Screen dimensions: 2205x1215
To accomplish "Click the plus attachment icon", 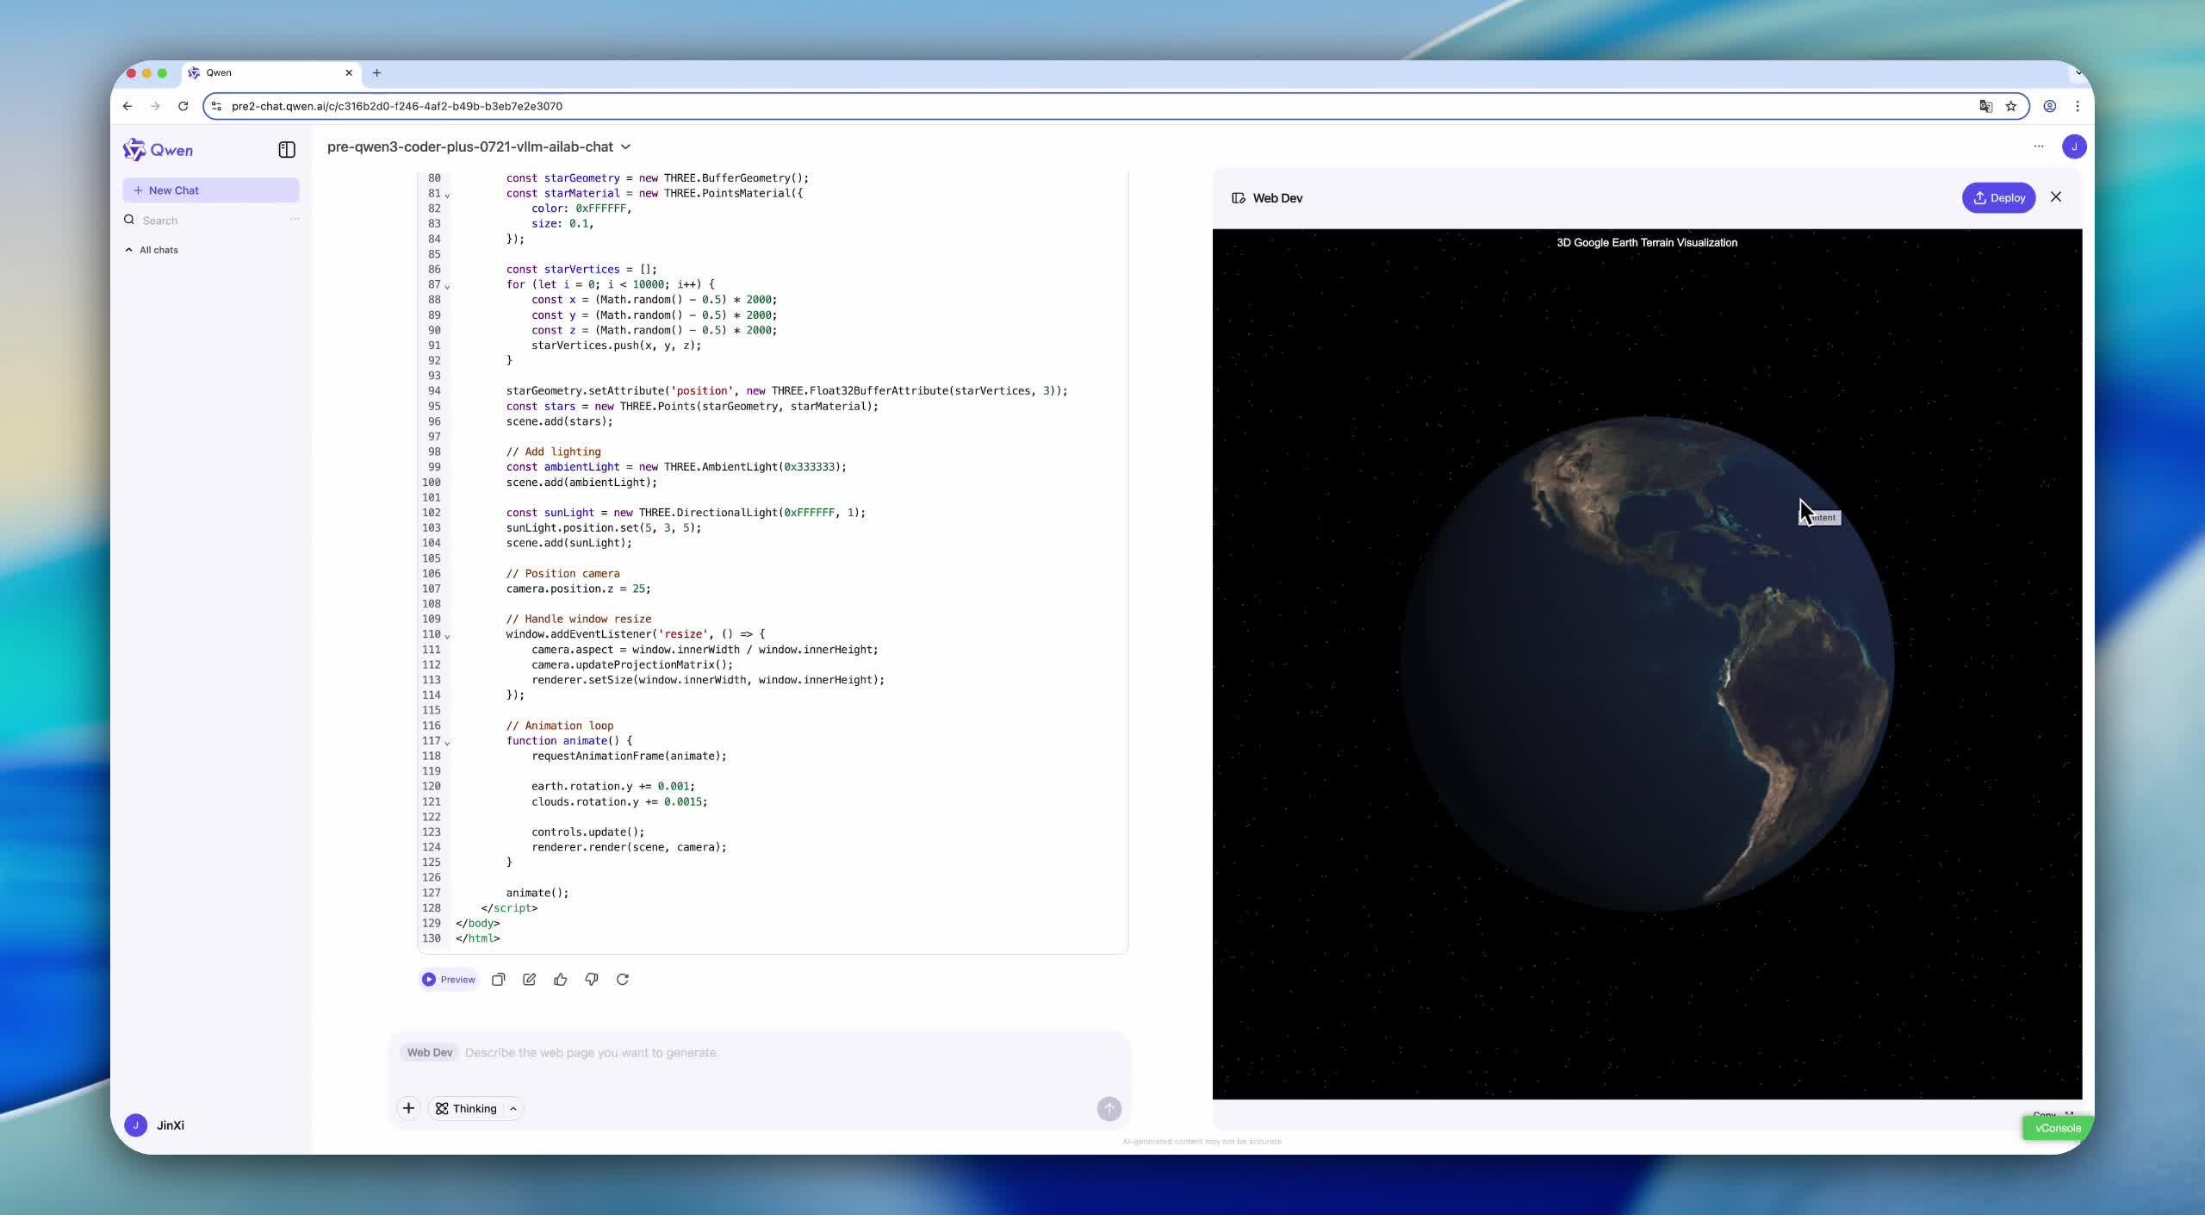I will tap(409, 1109).
